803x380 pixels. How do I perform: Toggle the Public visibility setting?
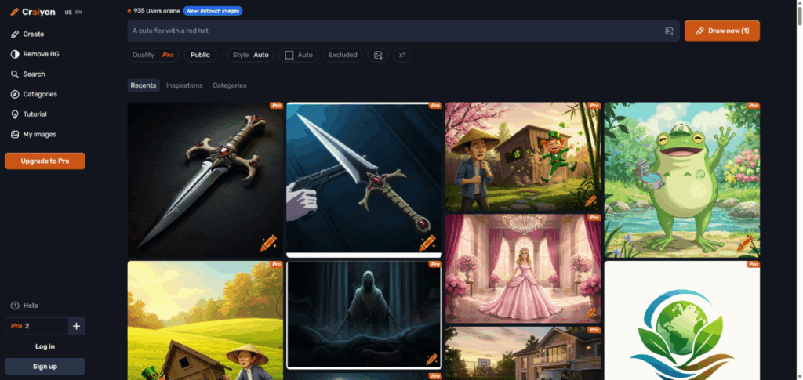(200, 55)
